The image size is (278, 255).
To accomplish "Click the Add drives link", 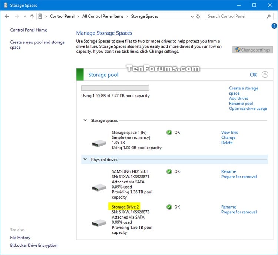I will pyautogui.click(x=238, y=98).
